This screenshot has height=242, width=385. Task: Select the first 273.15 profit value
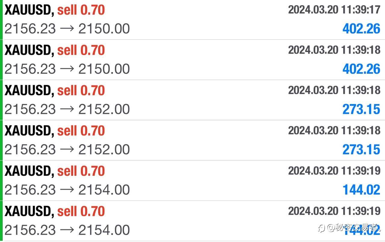pyautogui.click(x=361, y=110)
